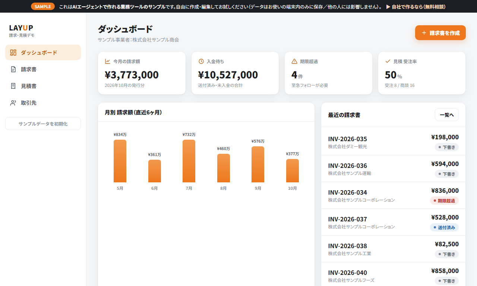Click the 期限超過 status badge on INV-2026-034
The image size is (477, 286).
pyautogui.click(x=444, y=201)
